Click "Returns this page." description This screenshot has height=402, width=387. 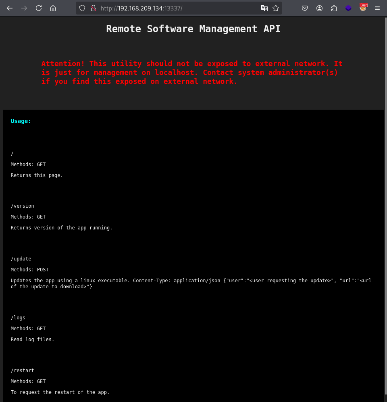tap(37, 175)
